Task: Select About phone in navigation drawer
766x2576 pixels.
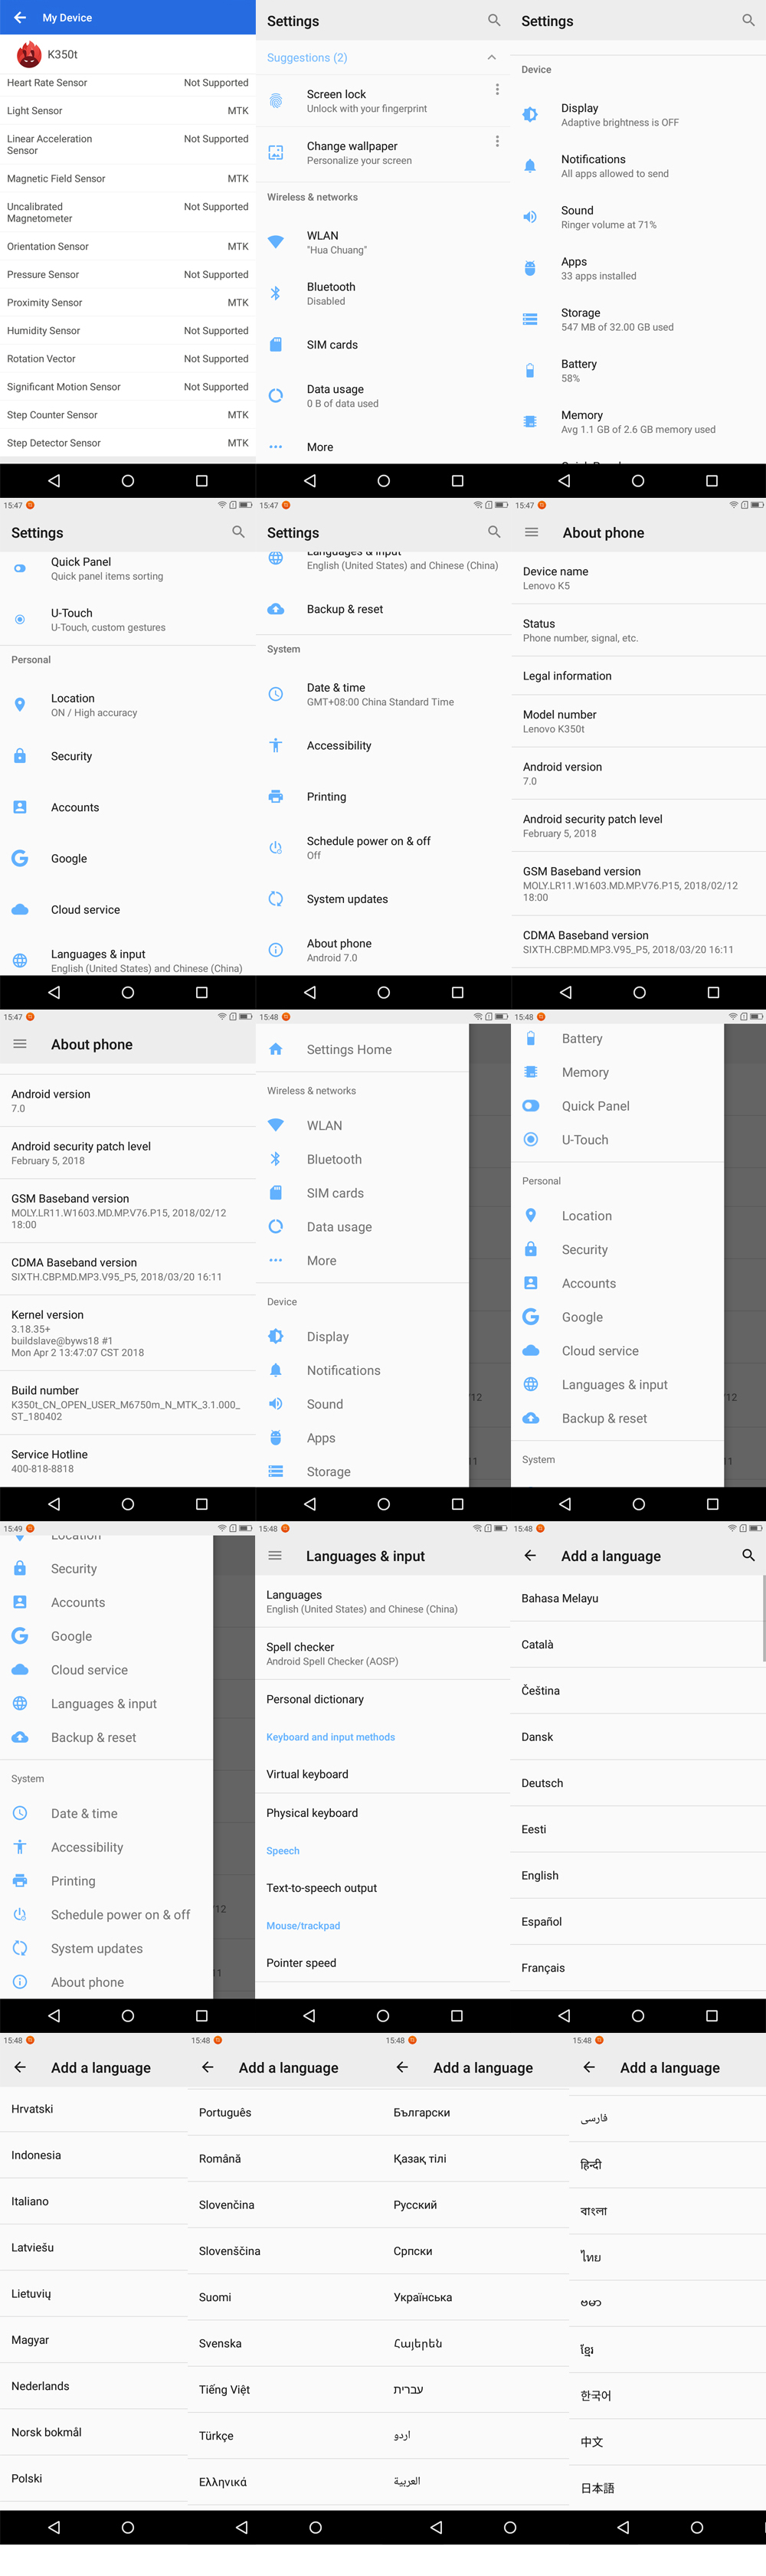Action: click(106, 1982)
